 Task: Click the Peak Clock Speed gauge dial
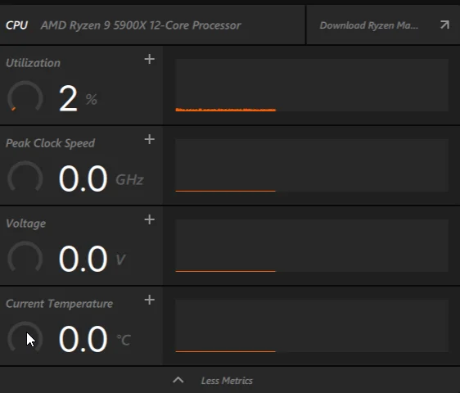tap(25, 176)
